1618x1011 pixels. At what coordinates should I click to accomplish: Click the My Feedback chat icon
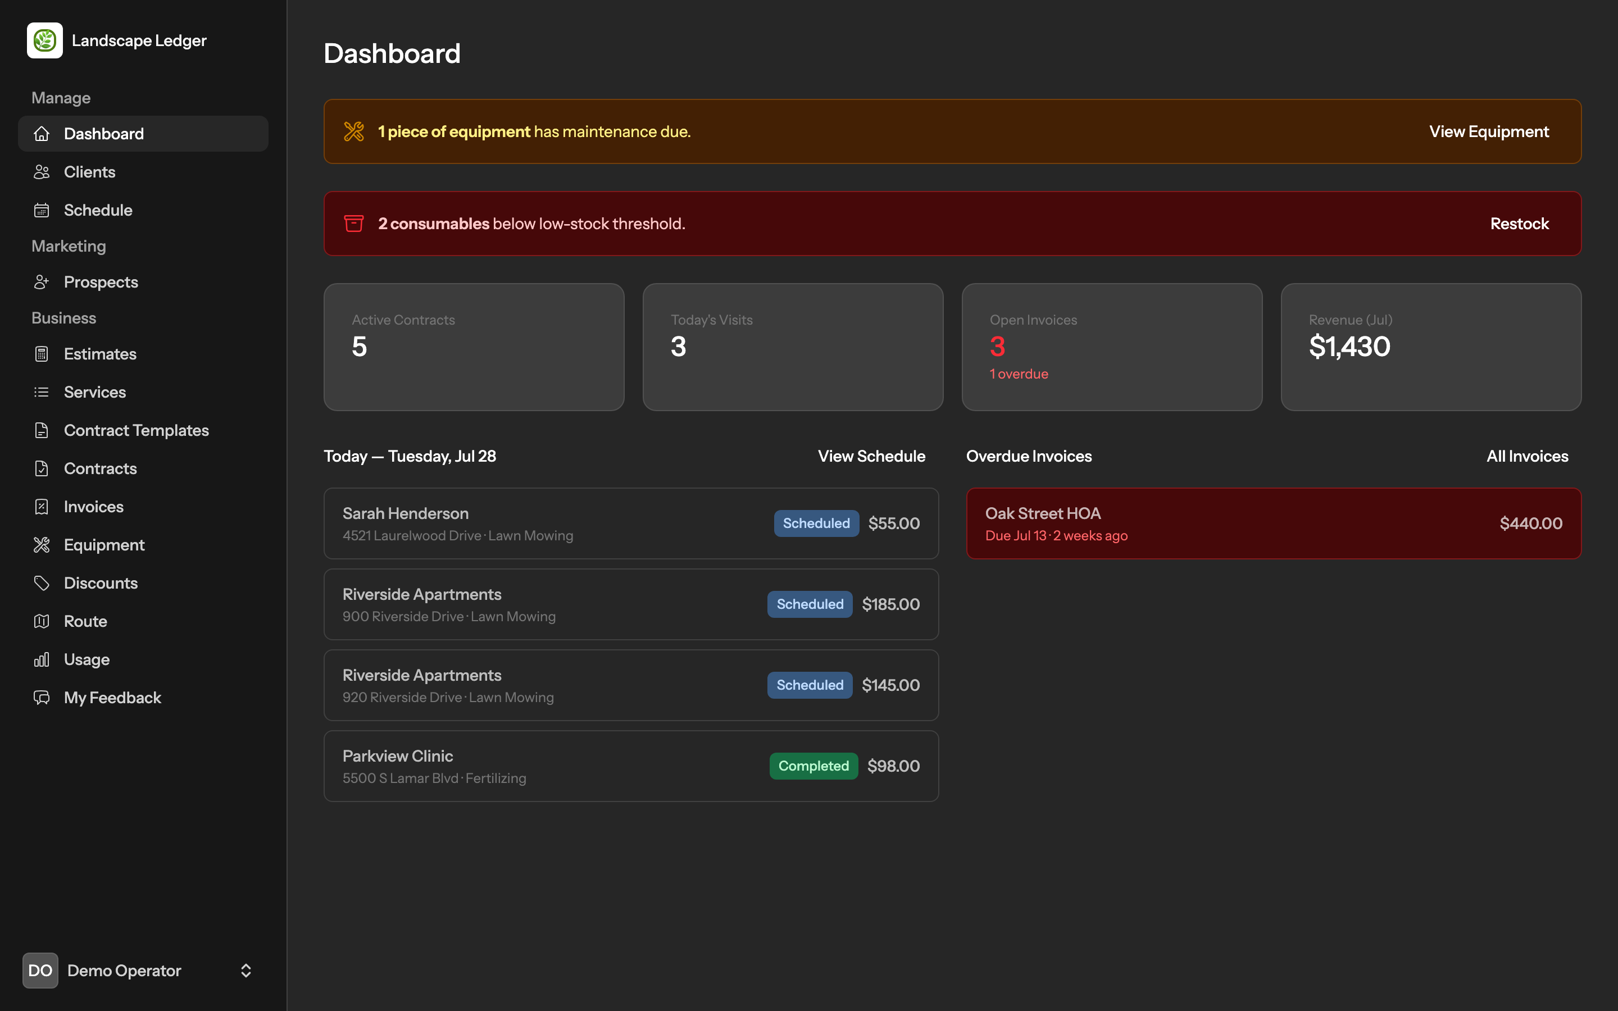tap(42, 698)
